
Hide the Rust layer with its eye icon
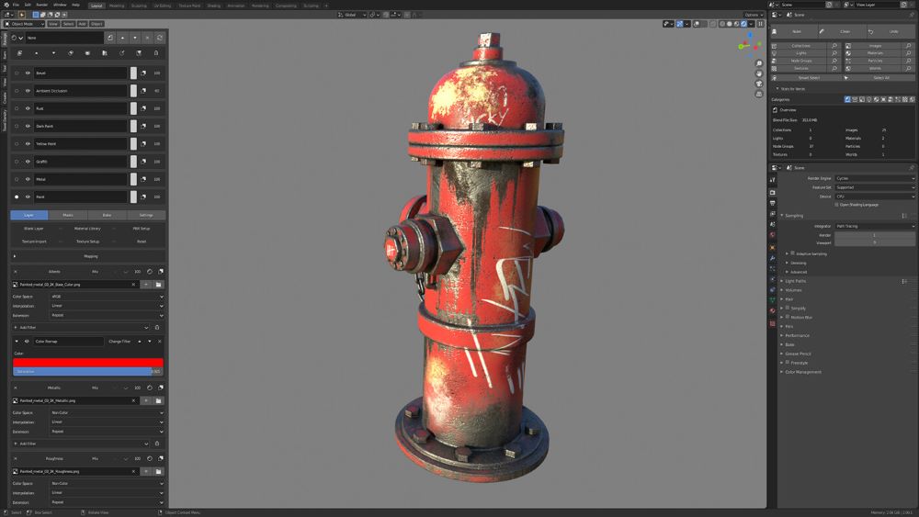click(28, 108)
